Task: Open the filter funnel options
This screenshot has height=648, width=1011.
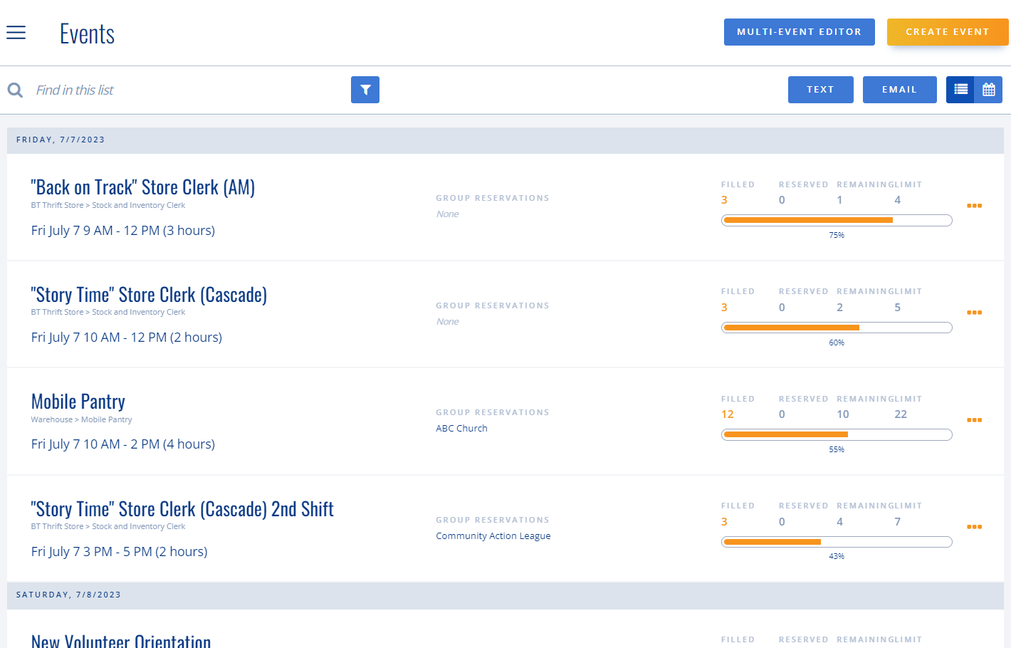Action: point(365,90)
